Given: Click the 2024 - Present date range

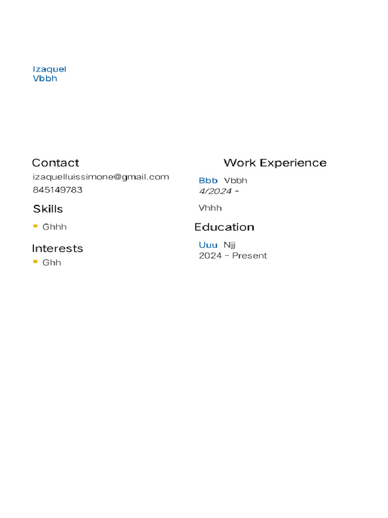Looking at the screenshot, I should (x=233, y=255).
